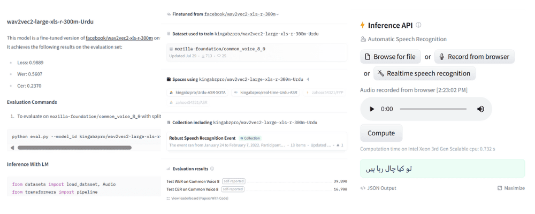
Task: Click the Inference API info icon
Action: pos(419,25)
